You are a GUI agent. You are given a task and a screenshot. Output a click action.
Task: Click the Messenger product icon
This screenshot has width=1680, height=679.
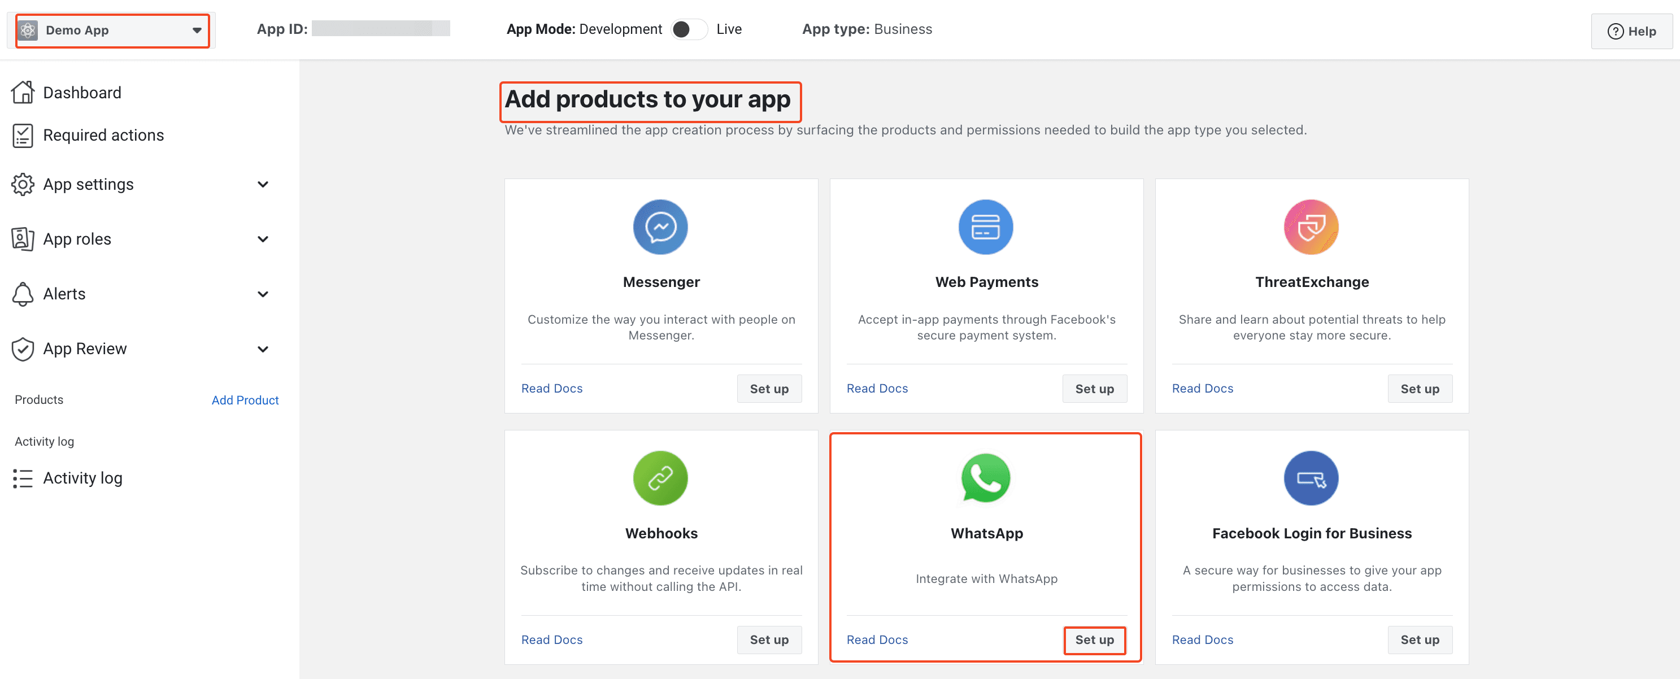[x=660, y=227]
